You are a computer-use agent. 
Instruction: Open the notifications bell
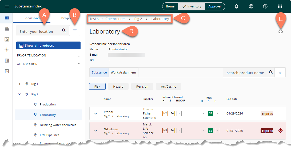(x=236, y=6)
